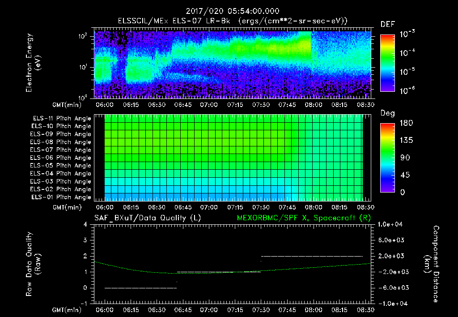
Task: Select the ELS-11 Pitch Angle row label
Action: 62,119
